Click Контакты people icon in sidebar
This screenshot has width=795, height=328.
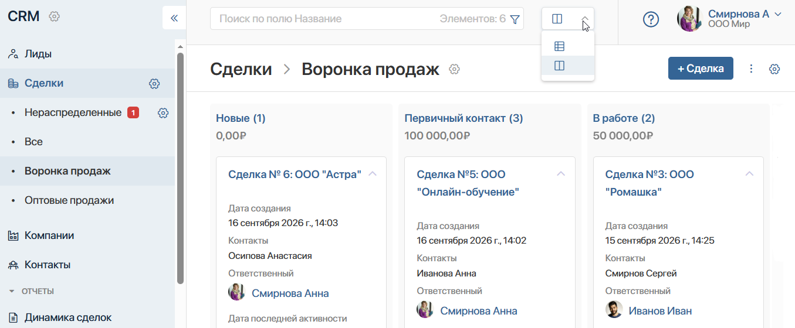coord(13,265)
